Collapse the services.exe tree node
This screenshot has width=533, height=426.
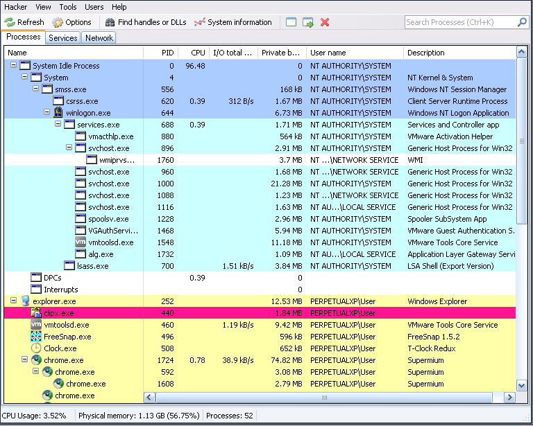[x=58, y=125]
